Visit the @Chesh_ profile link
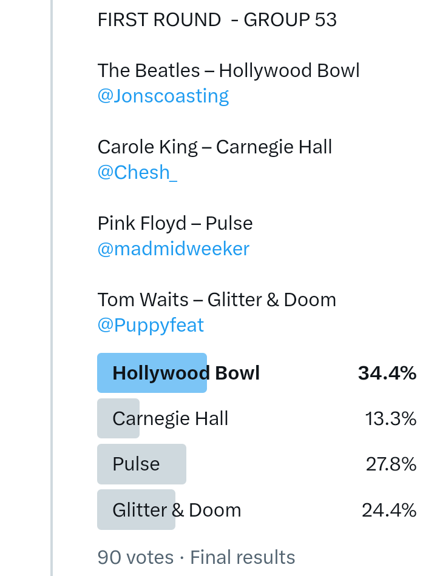The image size is (437, 576). tap(137, 172)
